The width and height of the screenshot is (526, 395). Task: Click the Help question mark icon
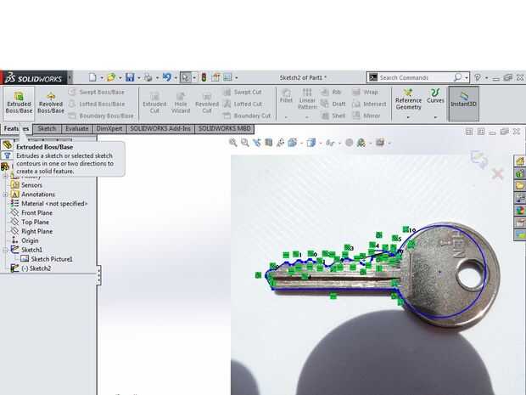478,77
